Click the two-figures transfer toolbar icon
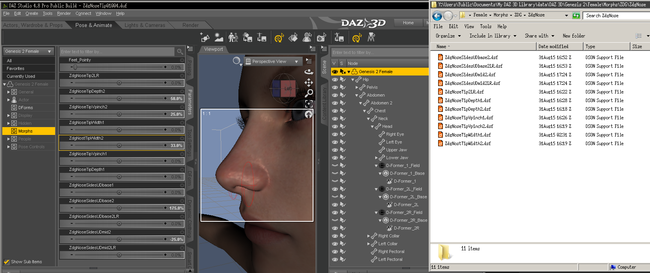650x273 pixels. [x=233, y=37]
